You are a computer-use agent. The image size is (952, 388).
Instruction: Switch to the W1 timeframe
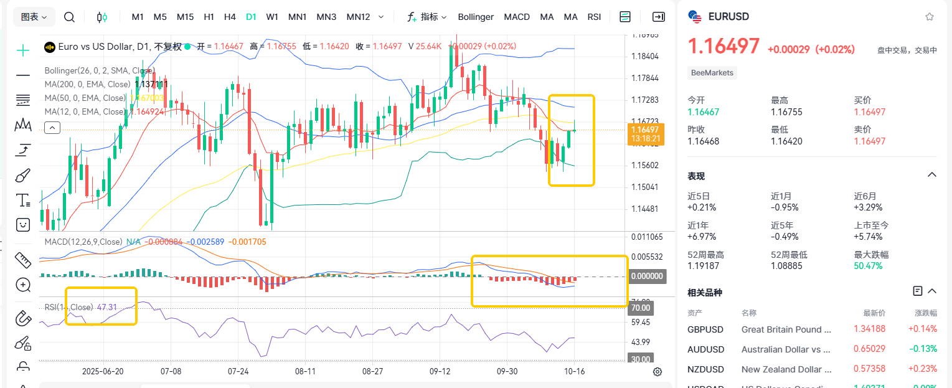click(x=272, y=17)
